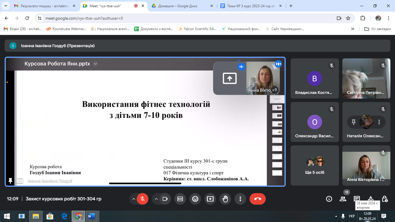The height and width of the screenshot is (222, 395).
Task: Raise your hand
Action: 225,199
